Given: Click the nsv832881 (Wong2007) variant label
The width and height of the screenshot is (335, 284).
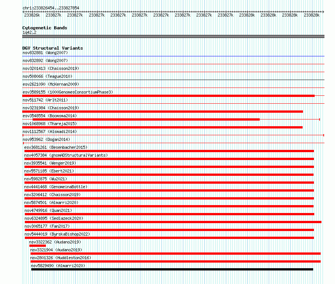Looking at the screenshot, I should 45,53.
